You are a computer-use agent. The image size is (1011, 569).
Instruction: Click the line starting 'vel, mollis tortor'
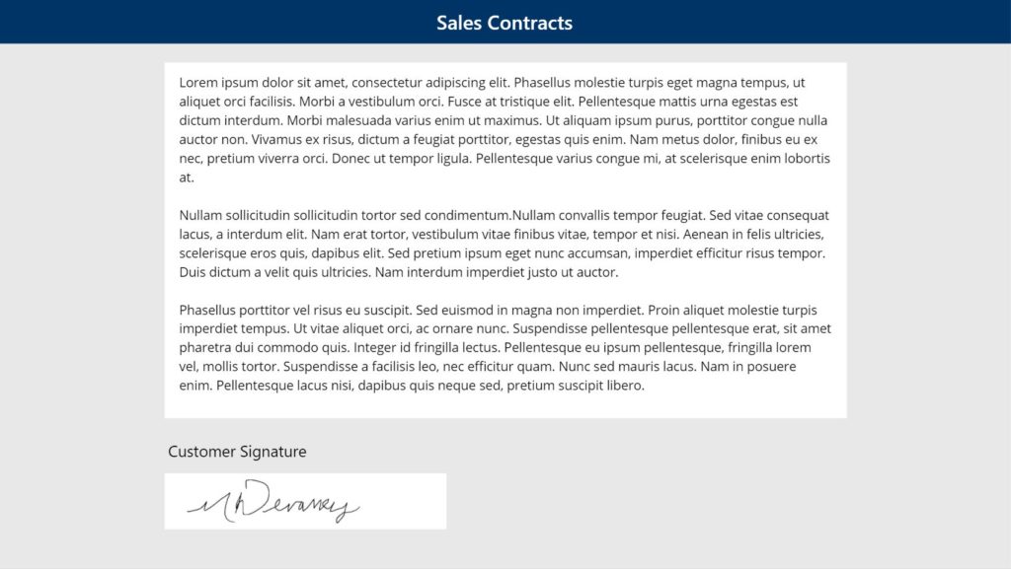coord(488,366)
